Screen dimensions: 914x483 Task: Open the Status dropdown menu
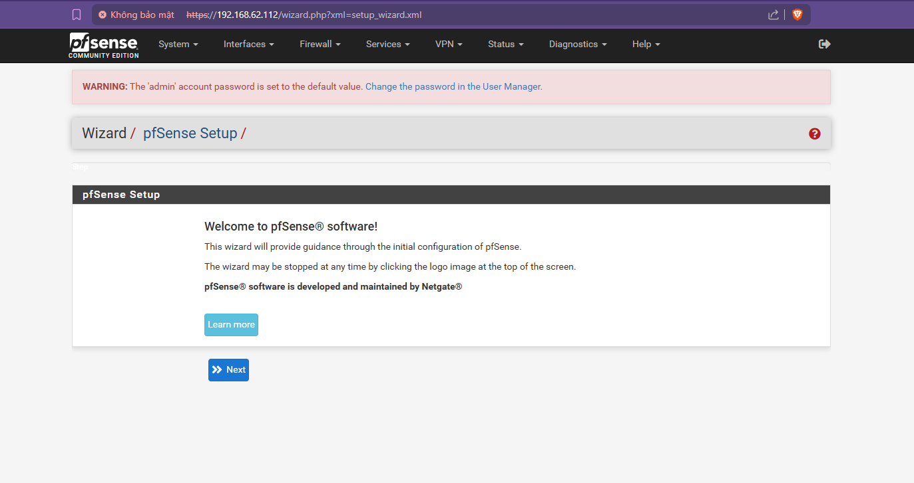pyautogui.click(x=506, y=44)
